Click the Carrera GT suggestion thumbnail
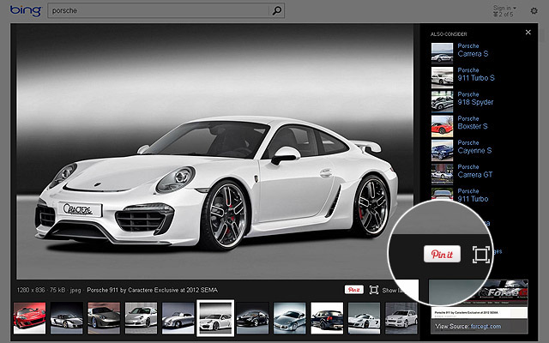 coord(442,173)
